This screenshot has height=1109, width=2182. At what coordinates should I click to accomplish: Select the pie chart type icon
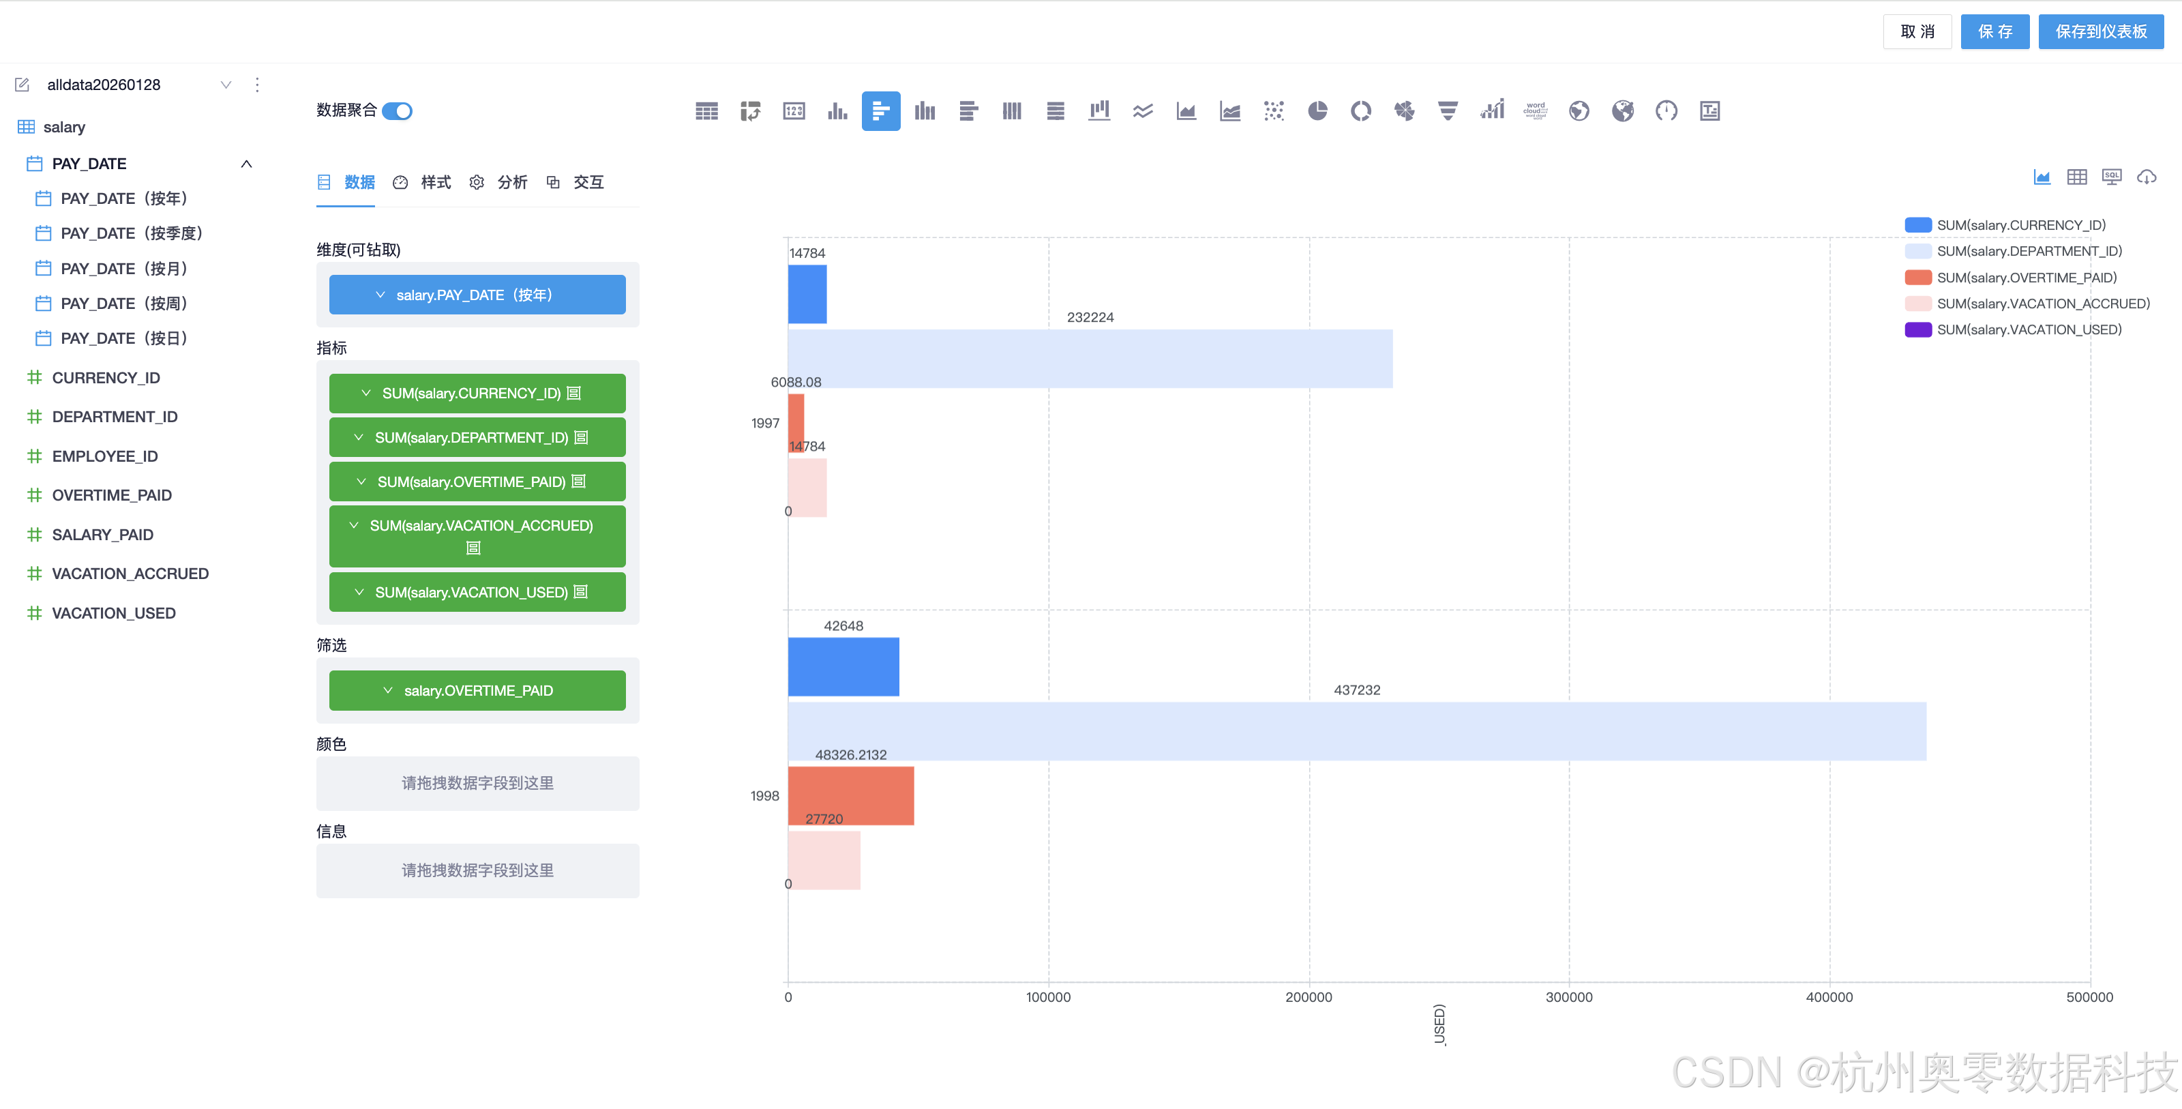pyautogui.click(x=1317, y=111)
